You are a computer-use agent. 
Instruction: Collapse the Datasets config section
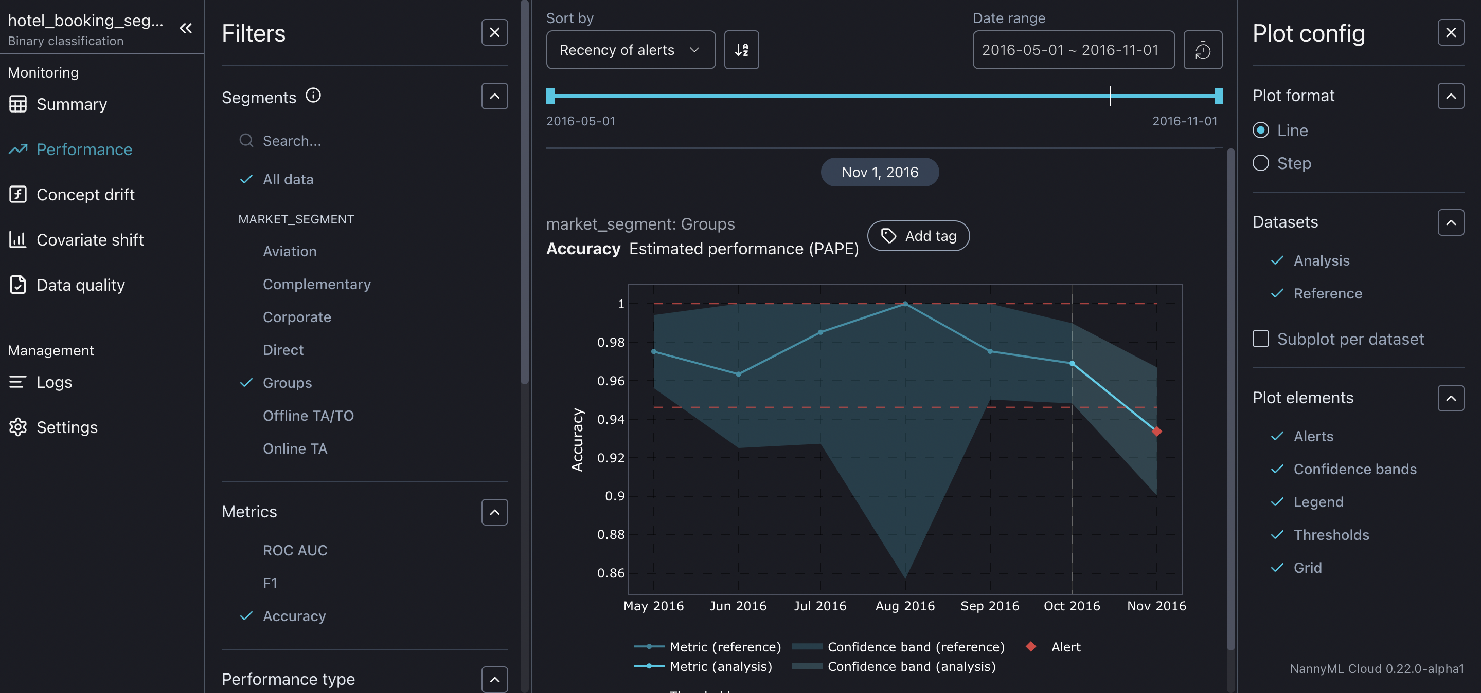[x=1450, y=222]
